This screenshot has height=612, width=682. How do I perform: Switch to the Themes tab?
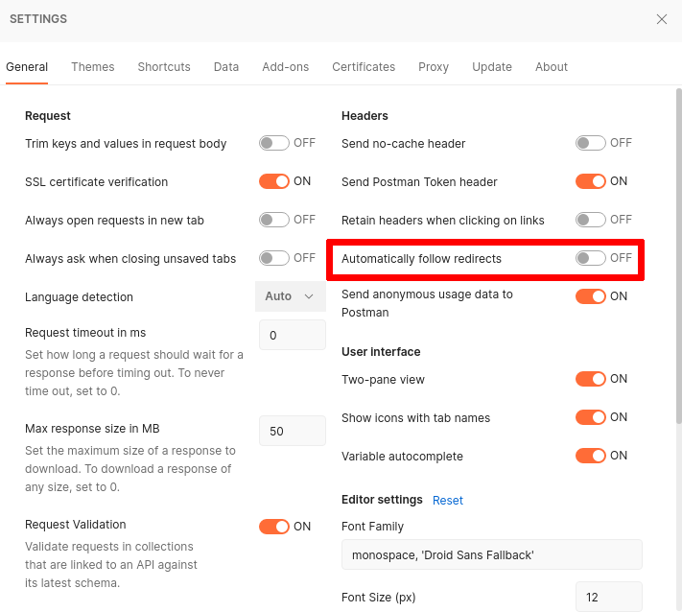93,67
